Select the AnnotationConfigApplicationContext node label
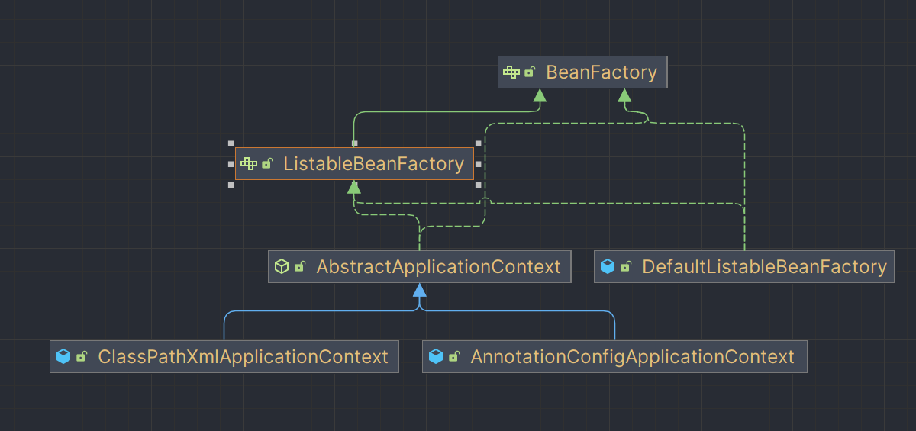916x431 pixels. [x=632, y=356]
